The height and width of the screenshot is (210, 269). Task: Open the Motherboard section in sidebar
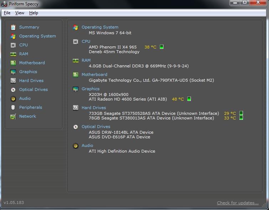coord(32,63)
